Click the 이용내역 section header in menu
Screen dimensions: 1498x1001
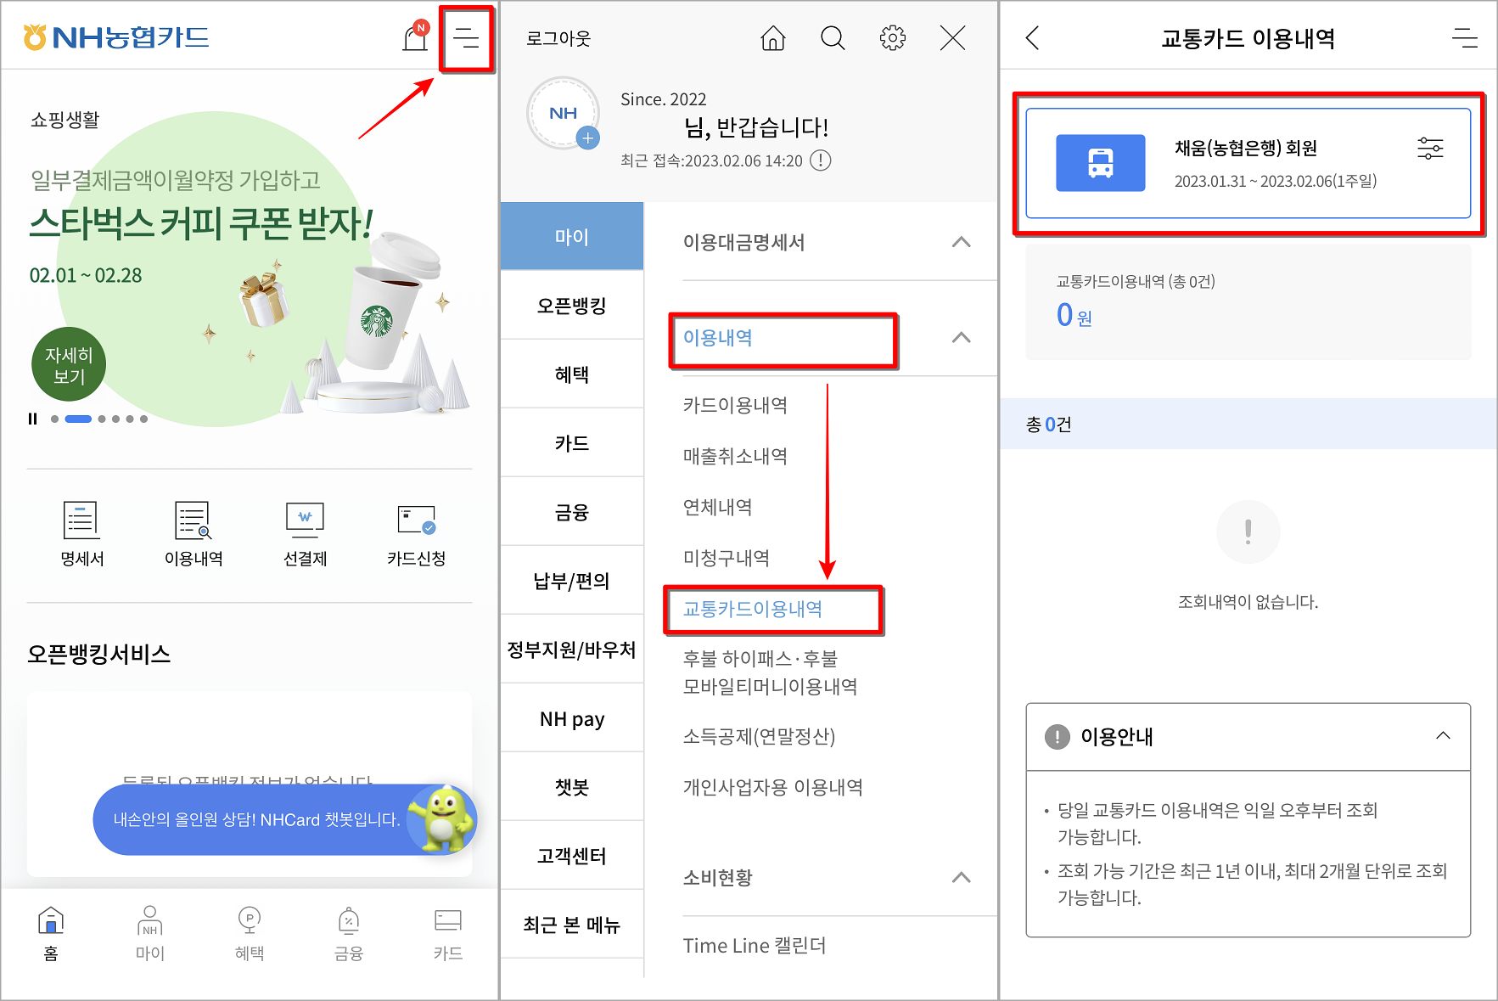click(x=718, y=337)
